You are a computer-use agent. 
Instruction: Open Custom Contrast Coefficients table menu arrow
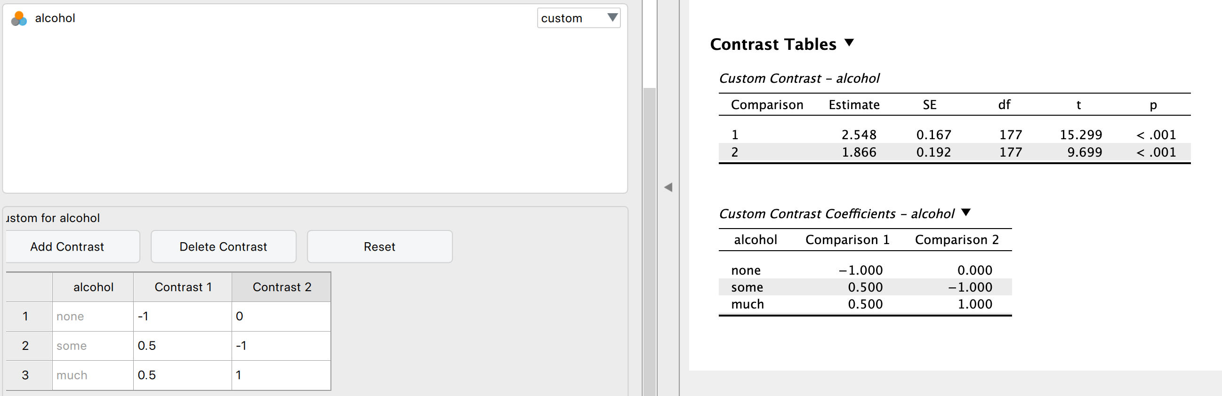[x=966, y=213]
